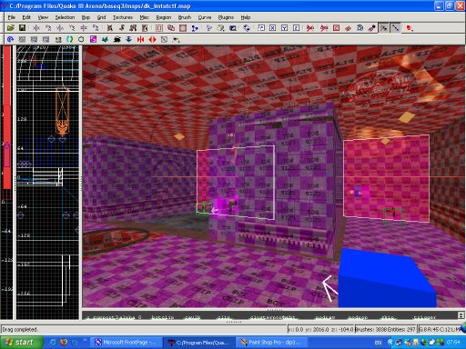Click the Select Inside icon

[145, 28]
